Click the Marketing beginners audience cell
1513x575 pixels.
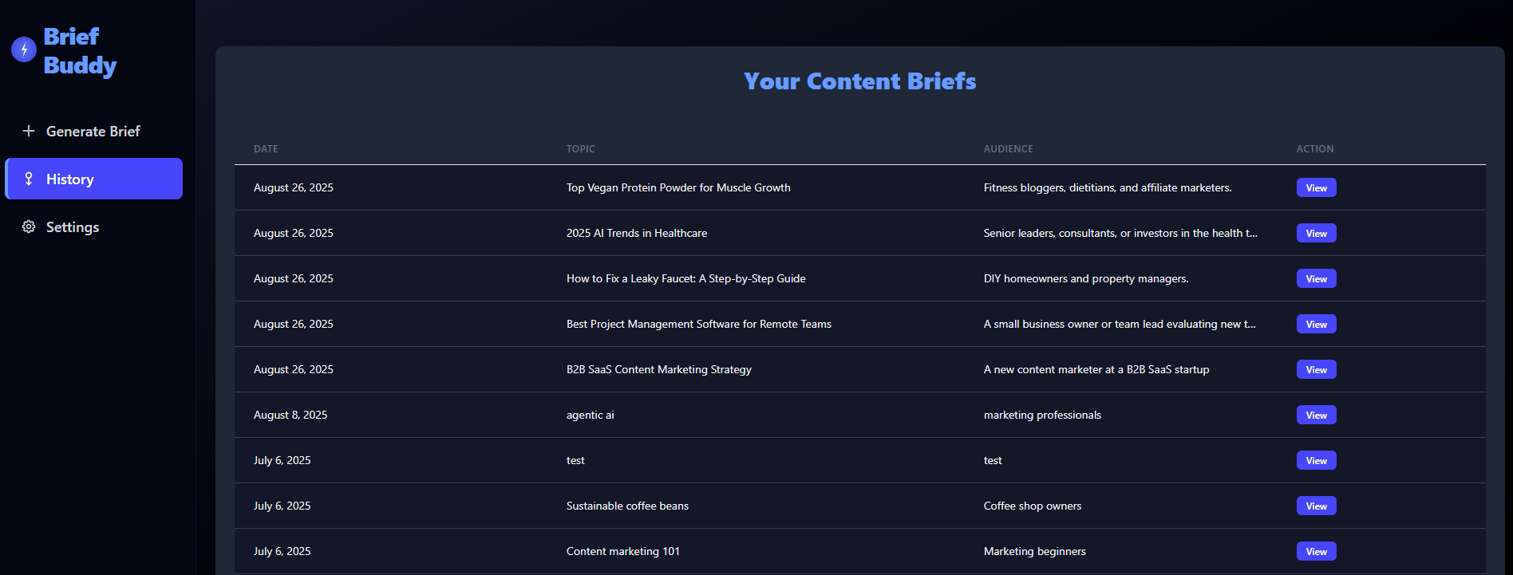1035,551
